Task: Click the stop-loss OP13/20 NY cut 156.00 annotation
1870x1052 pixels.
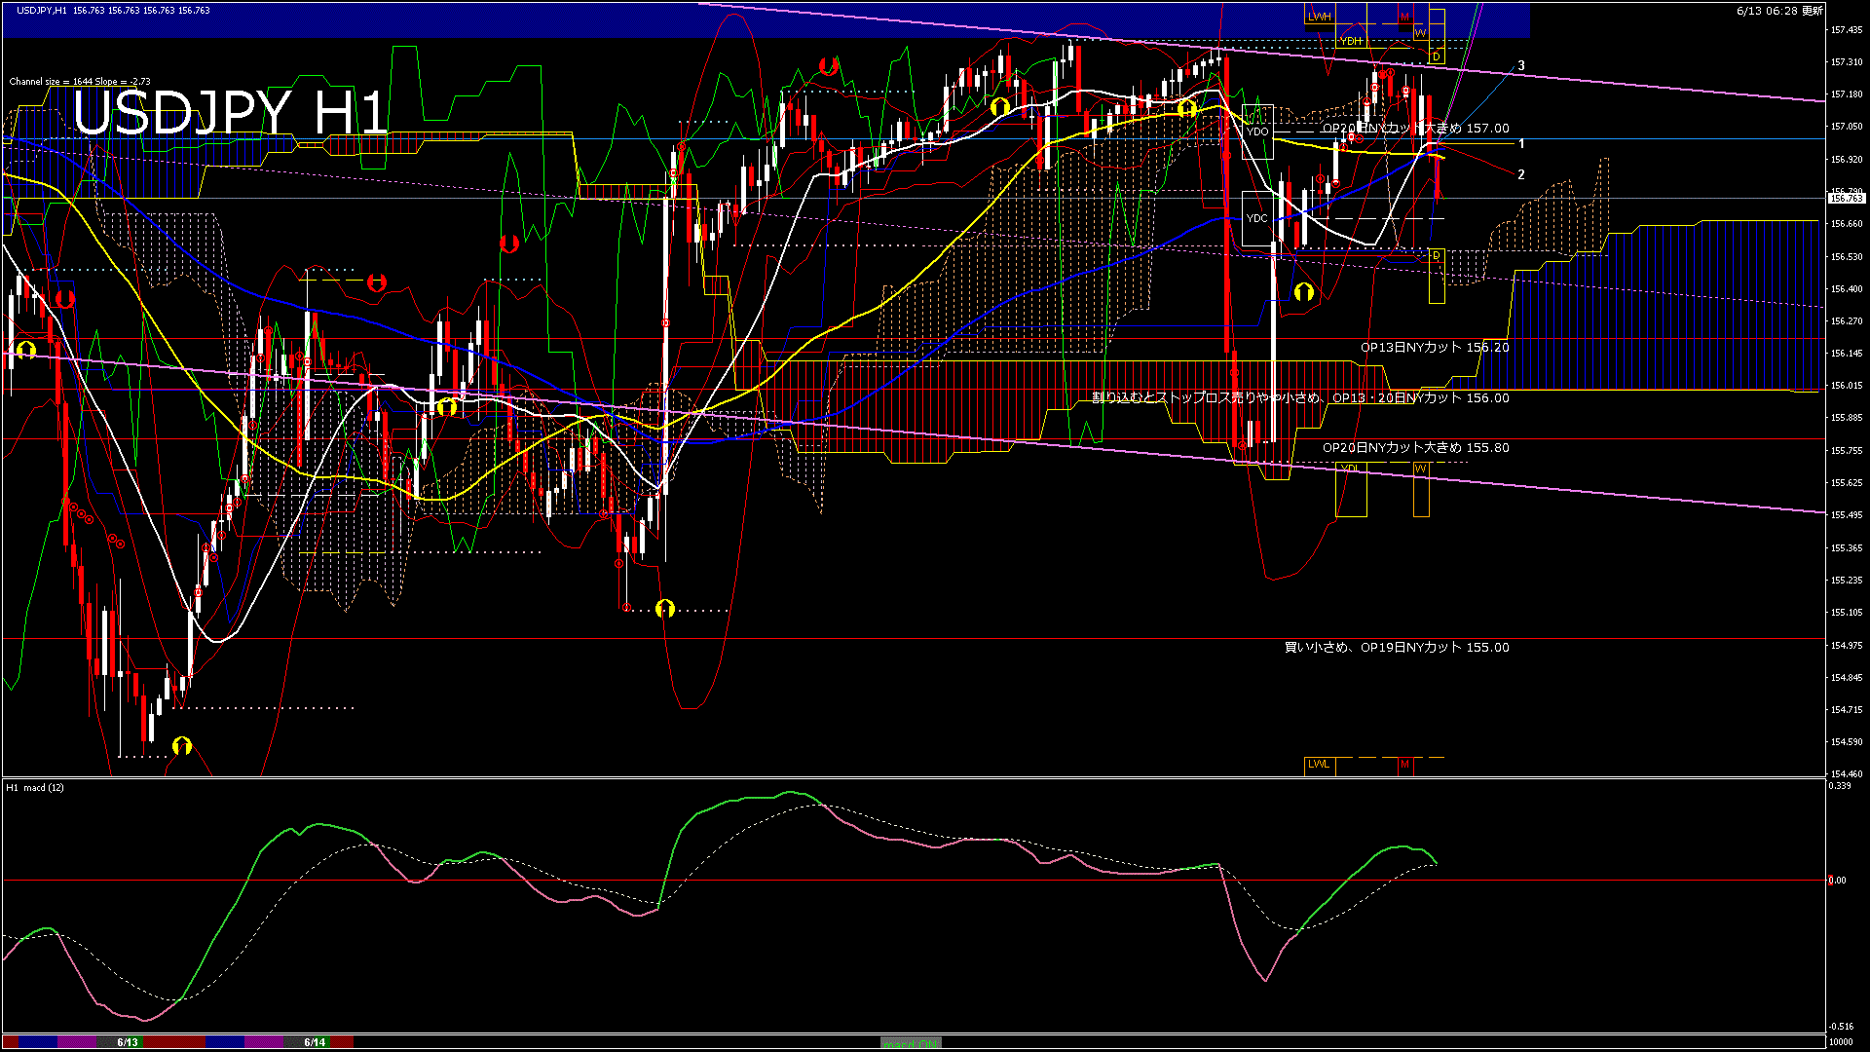Action: (1300, 397)
